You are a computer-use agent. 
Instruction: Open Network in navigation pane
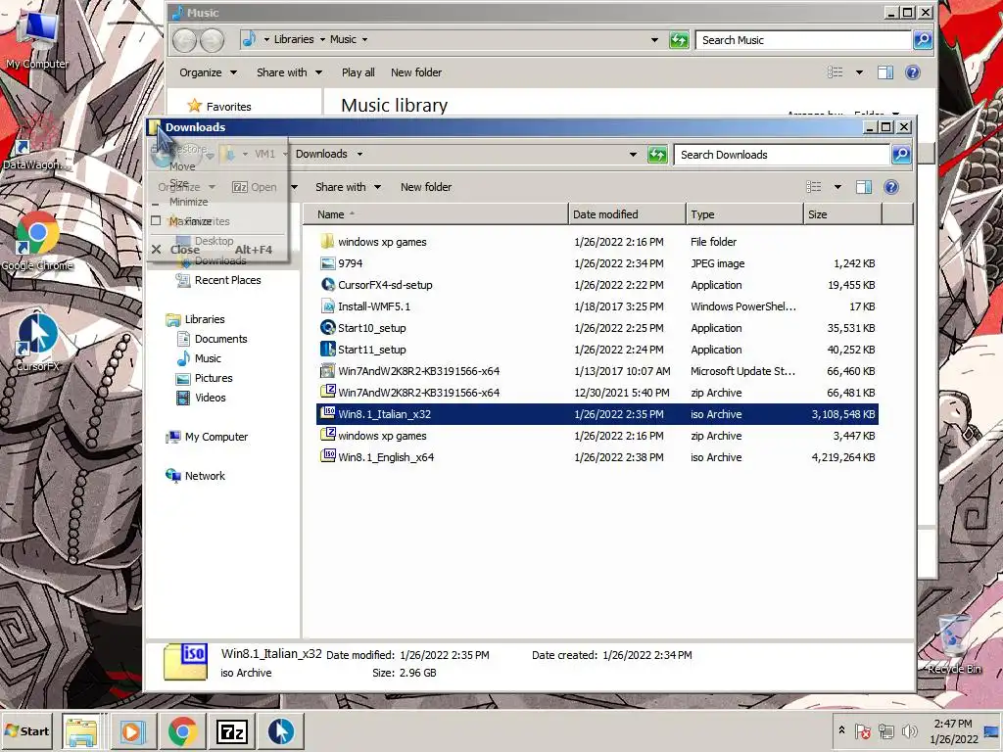click(196, 476)
